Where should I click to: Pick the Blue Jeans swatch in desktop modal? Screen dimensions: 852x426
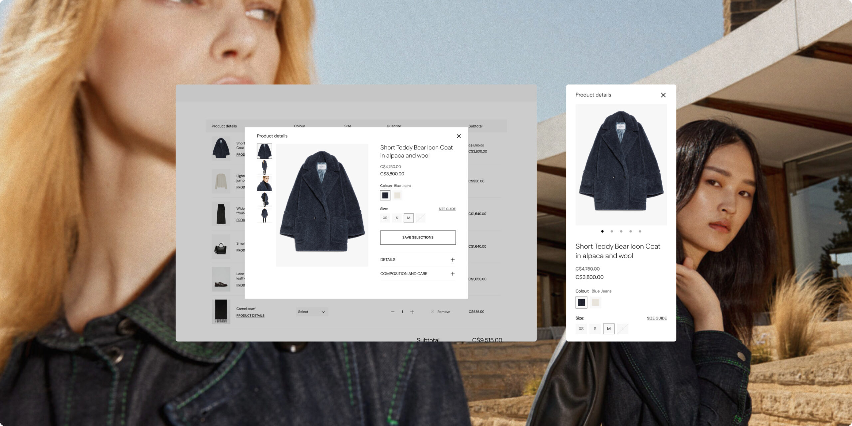tap(385, 195)
